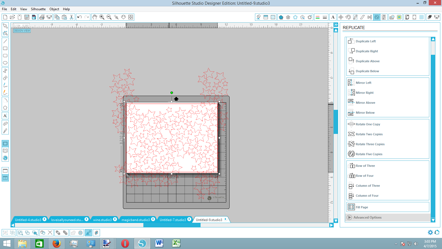Click the Cut scissors icon
The width and height of the screenshot is (442, 249).
pos(72,17)
